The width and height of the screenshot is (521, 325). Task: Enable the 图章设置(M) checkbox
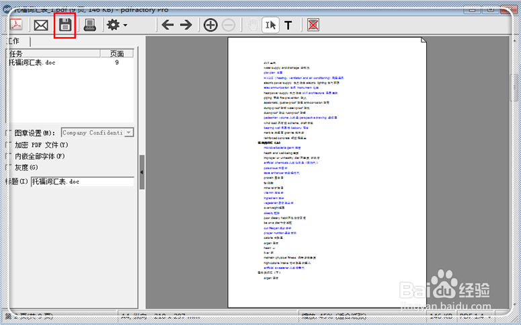coord(9,133)
